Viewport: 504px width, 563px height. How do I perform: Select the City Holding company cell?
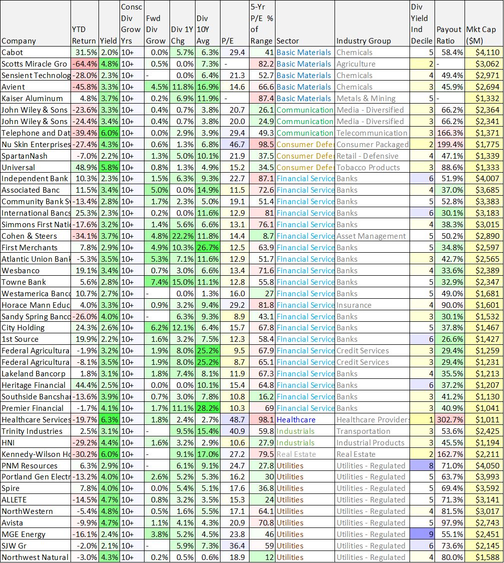point(35,327)
